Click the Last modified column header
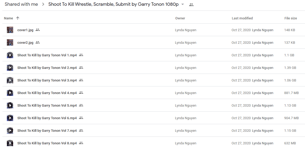The height and width of the screenshot is (148, 305). tap(242, 18)
